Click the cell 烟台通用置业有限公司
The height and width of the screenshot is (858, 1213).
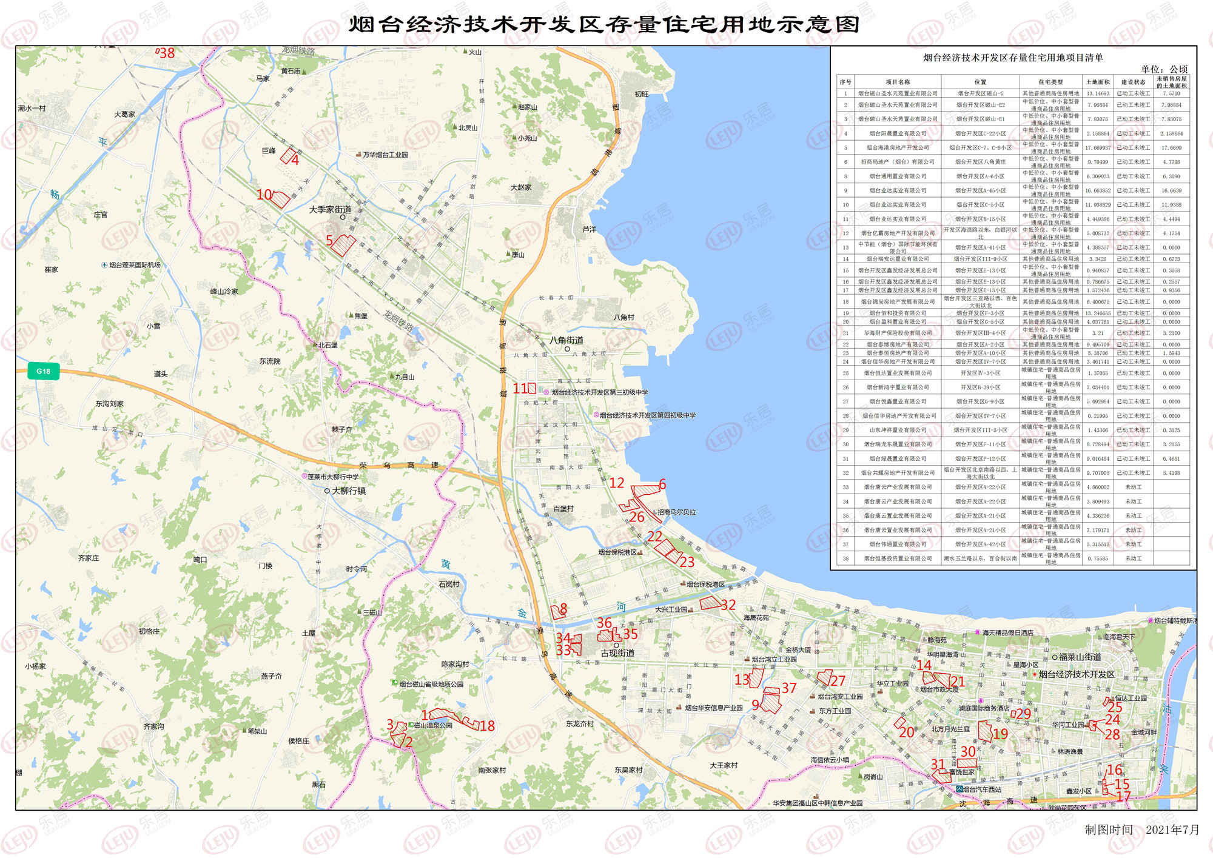[x=898, y=176]
